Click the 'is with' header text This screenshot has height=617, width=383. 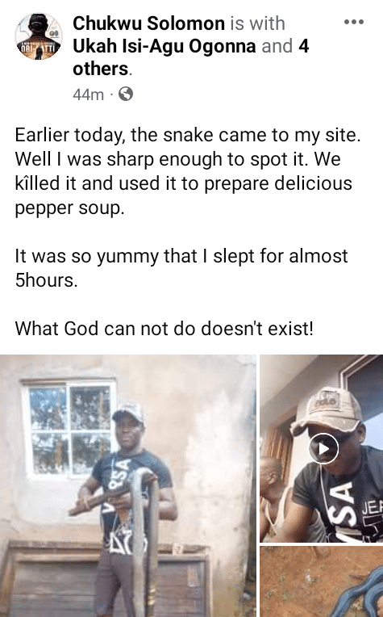(257, 23)
